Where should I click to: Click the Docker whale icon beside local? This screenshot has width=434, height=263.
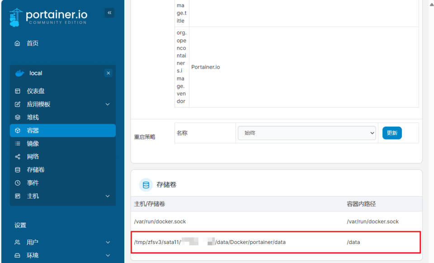19,73
